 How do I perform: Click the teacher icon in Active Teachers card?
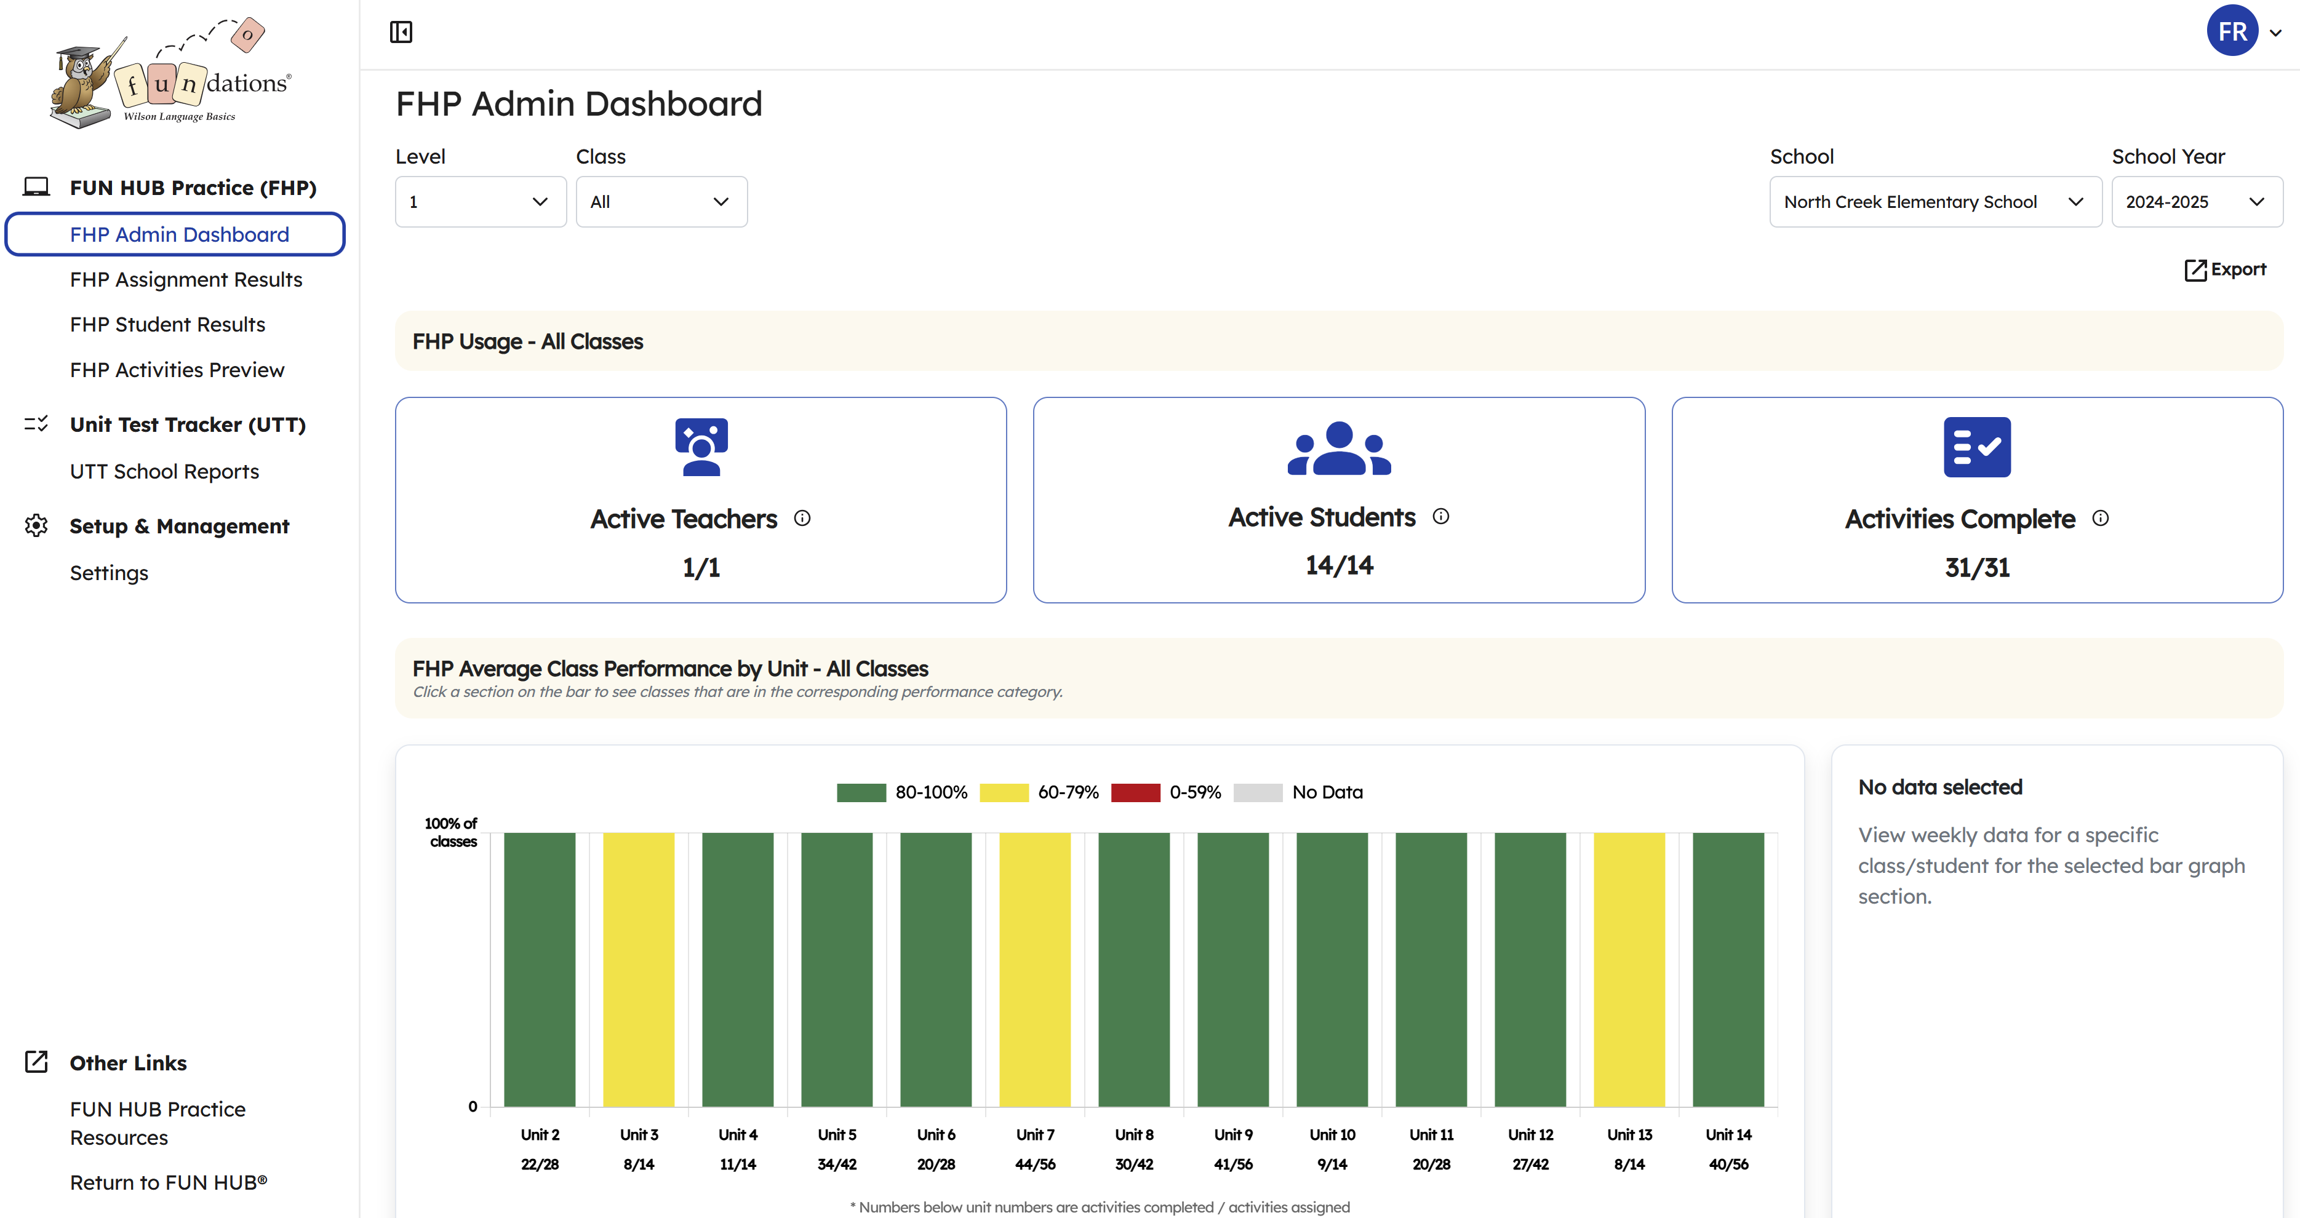click(701, 447)
